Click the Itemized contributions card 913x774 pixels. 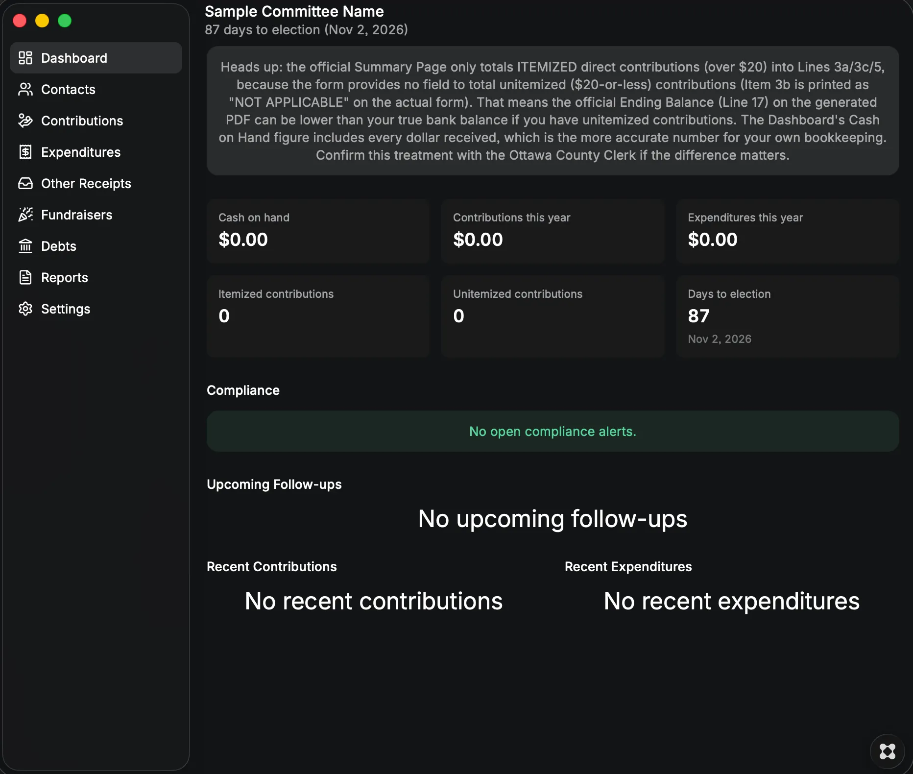coord(318,316)
